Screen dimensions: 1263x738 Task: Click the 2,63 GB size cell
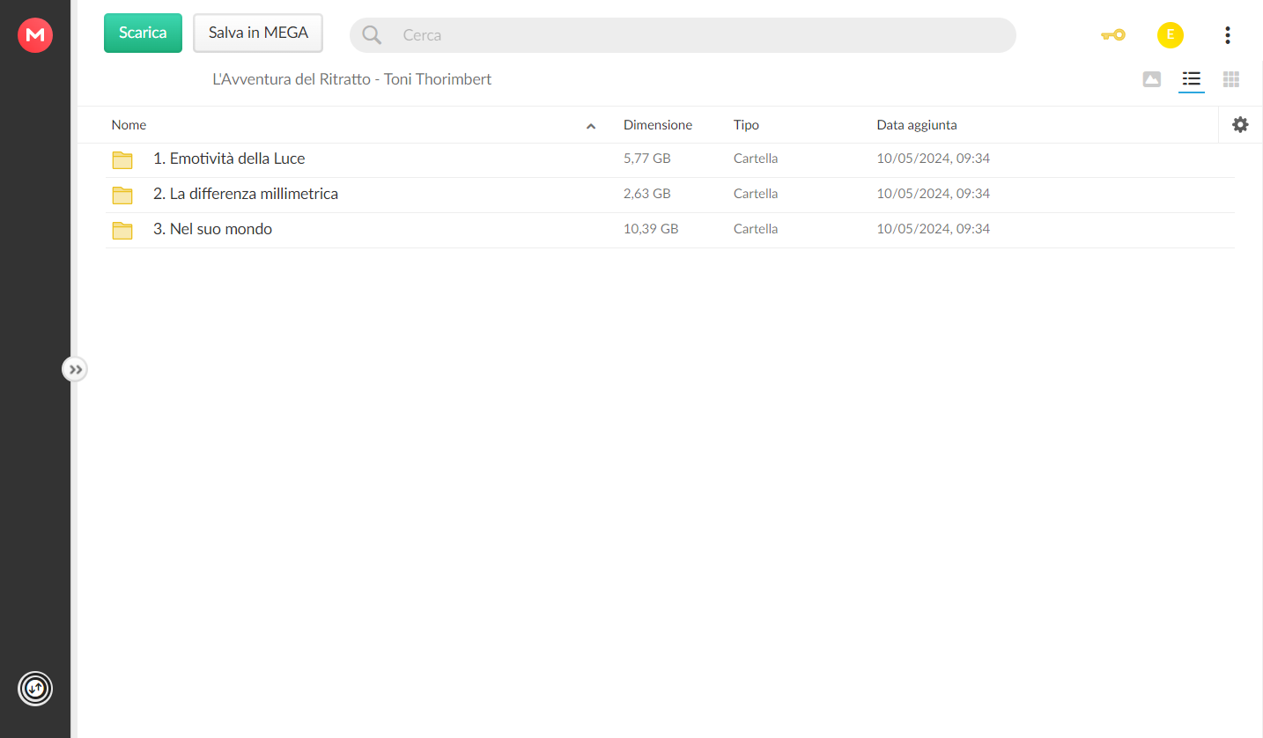(647, 194)
